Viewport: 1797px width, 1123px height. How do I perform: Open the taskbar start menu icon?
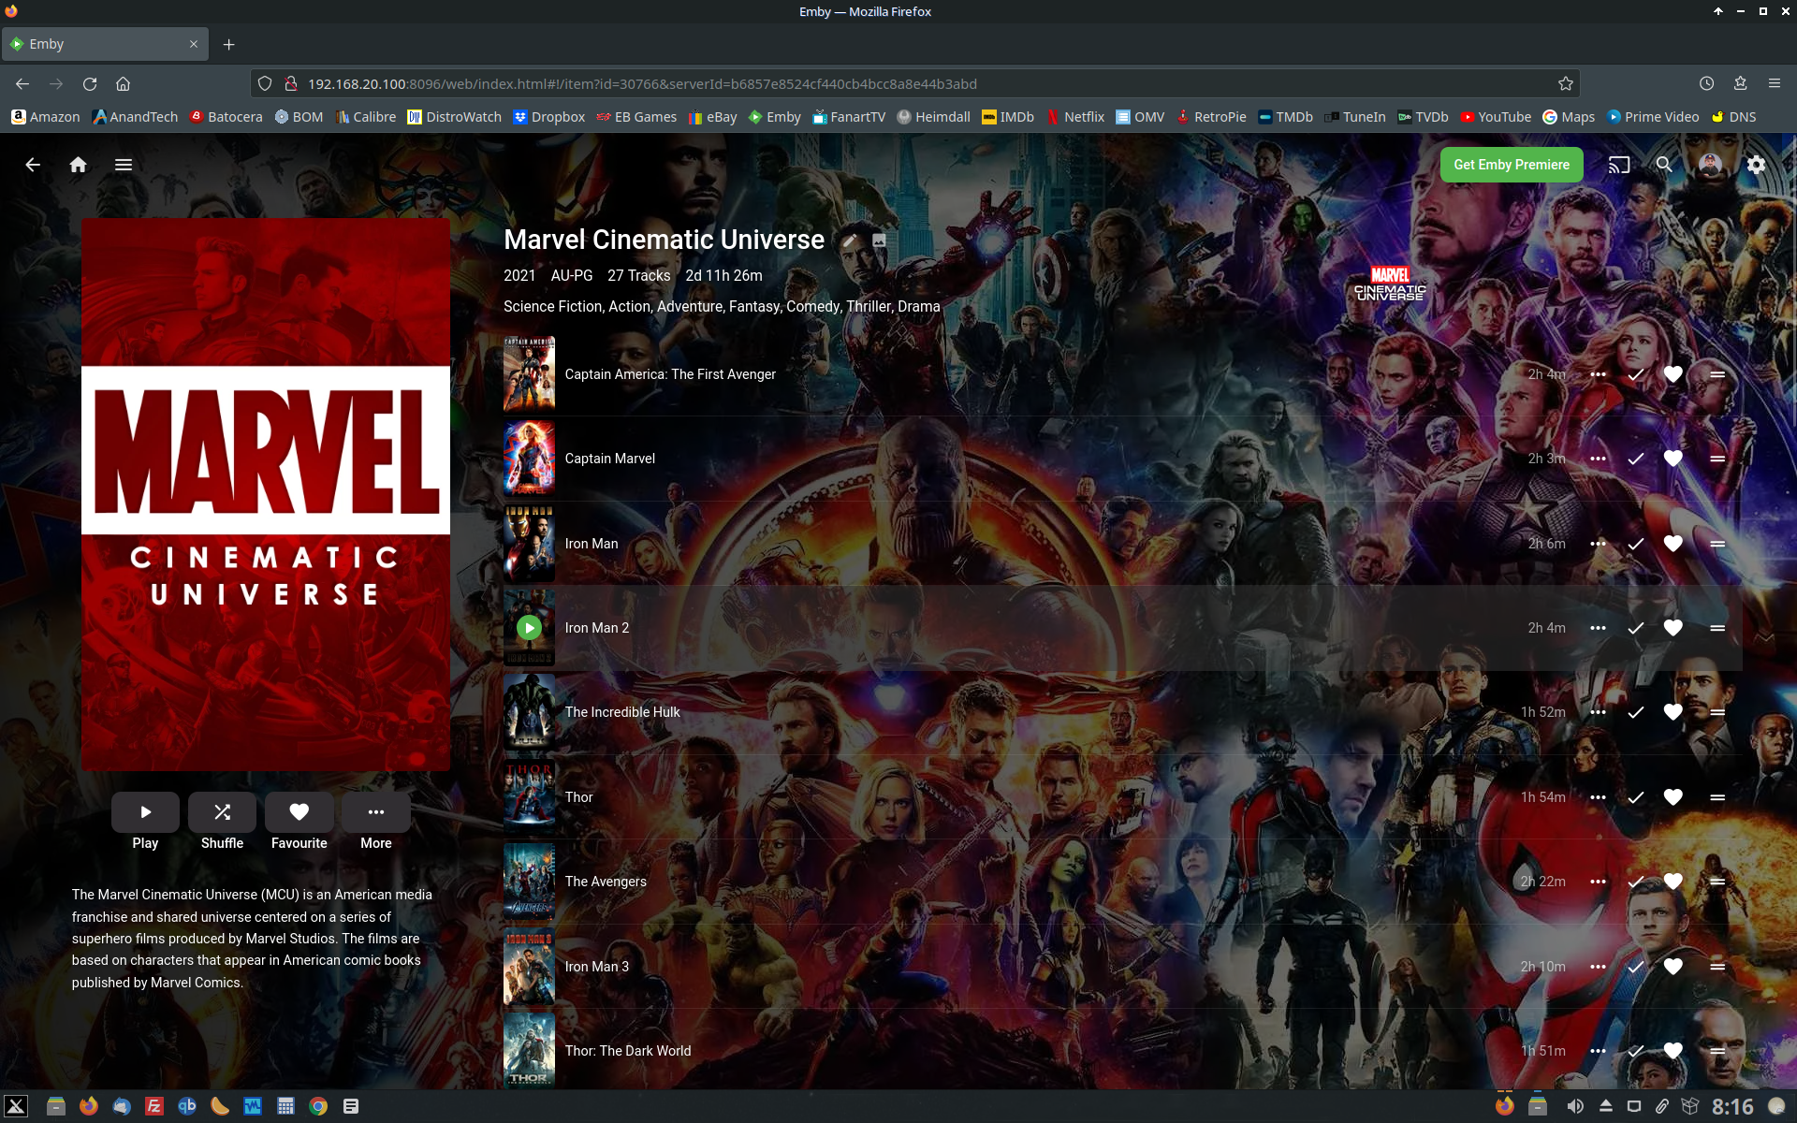coord(16,1106)
